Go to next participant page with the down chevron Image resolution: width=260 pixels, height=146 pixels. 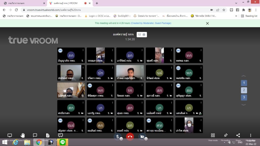(x=243, y=105)
